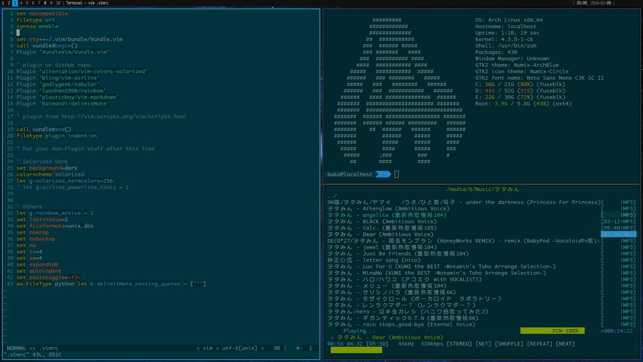Switch to workspace 1 in the top bar
This screenshot has height=362, width=643.
click(3, 3)
